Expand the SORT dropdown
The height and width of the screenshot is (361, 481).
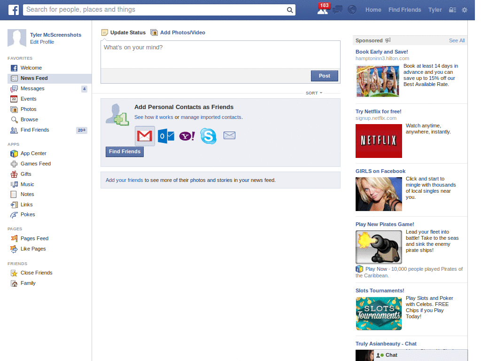click(x=314, y=93)
